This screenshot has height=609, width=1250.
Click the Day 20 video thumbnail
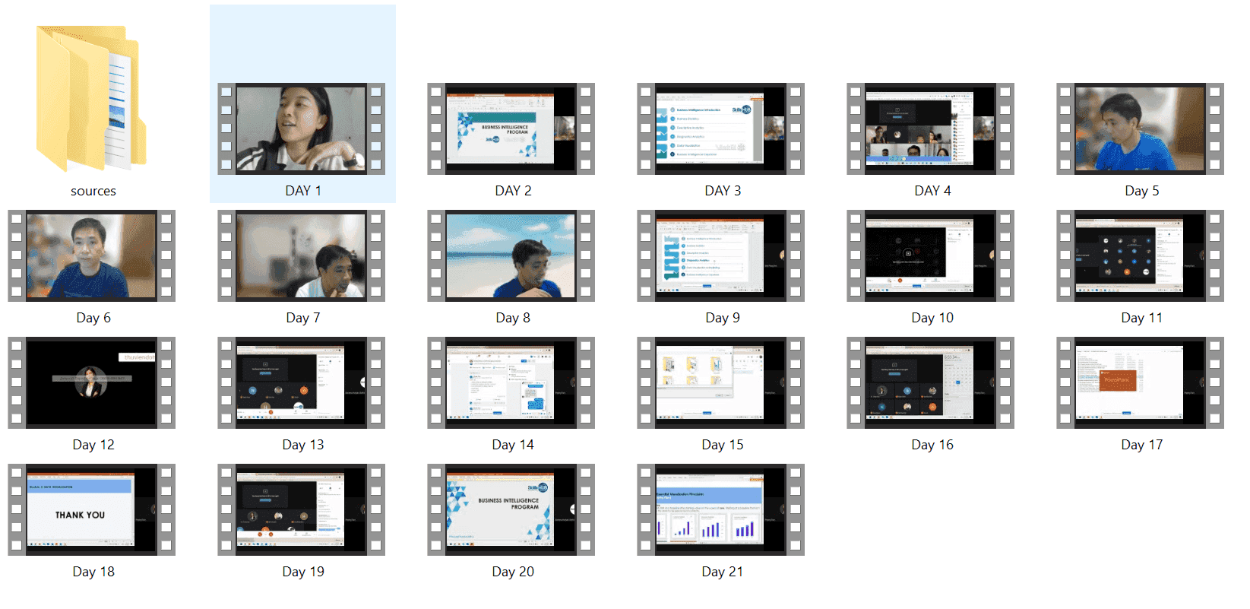coord(511,509)
